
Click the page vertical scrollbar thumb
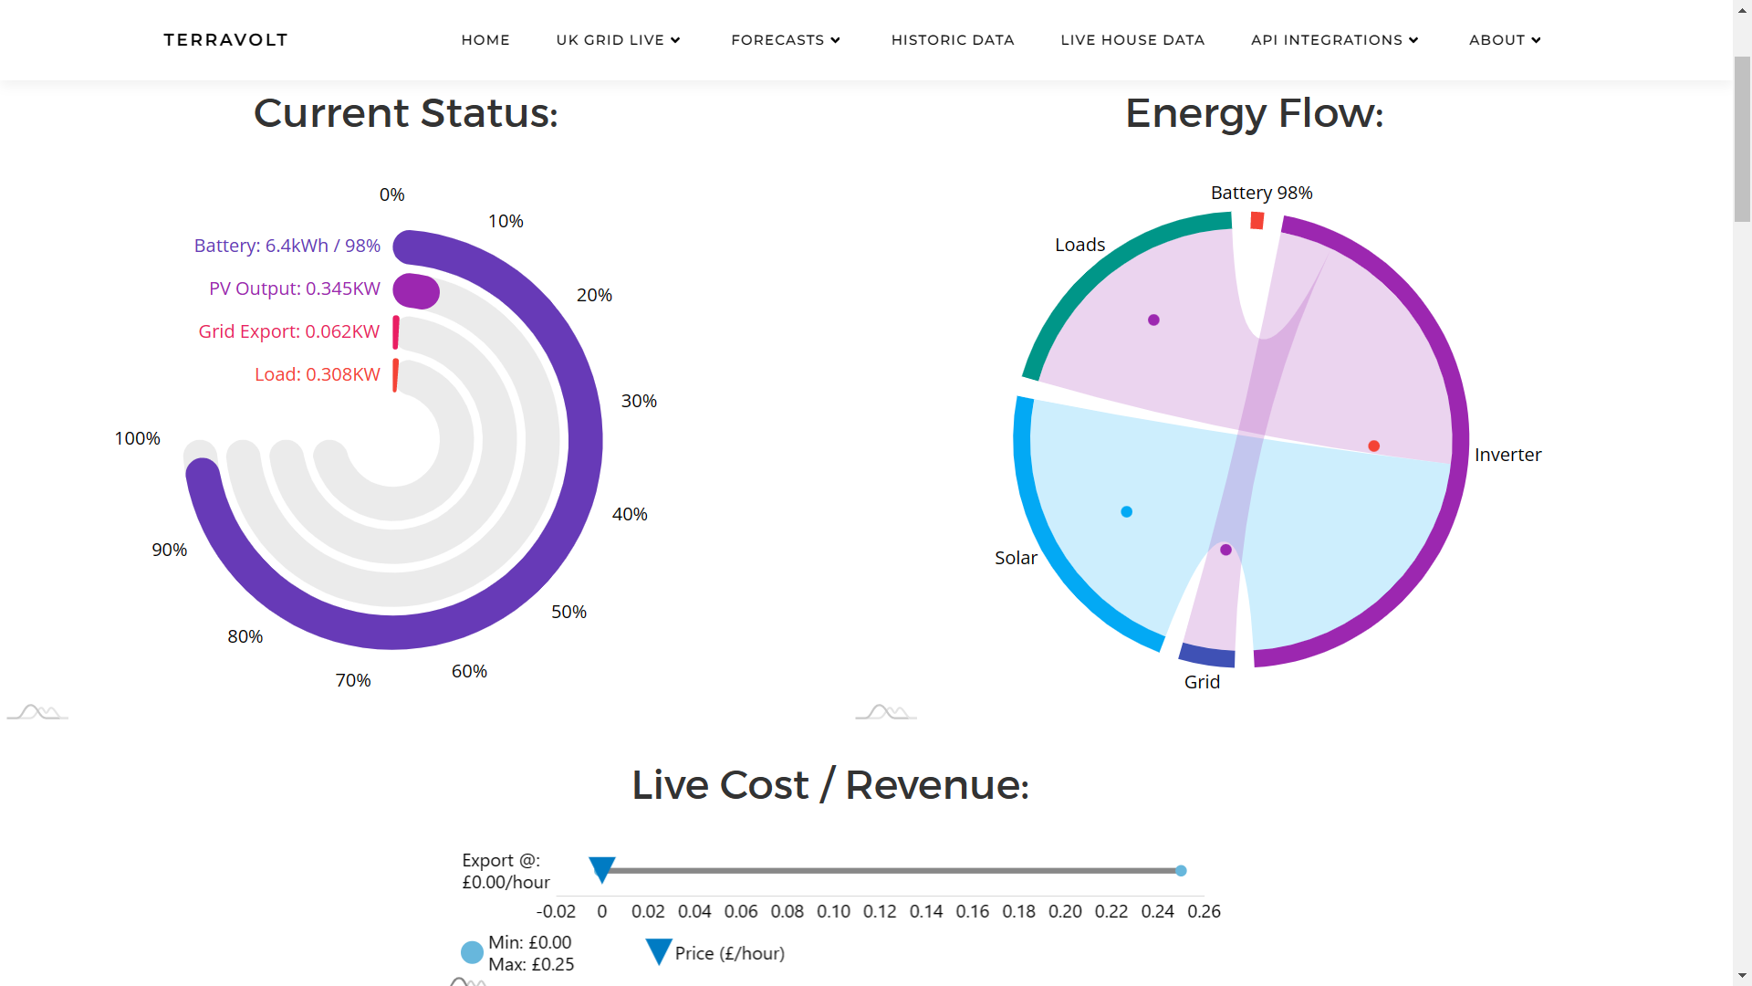1742,139
